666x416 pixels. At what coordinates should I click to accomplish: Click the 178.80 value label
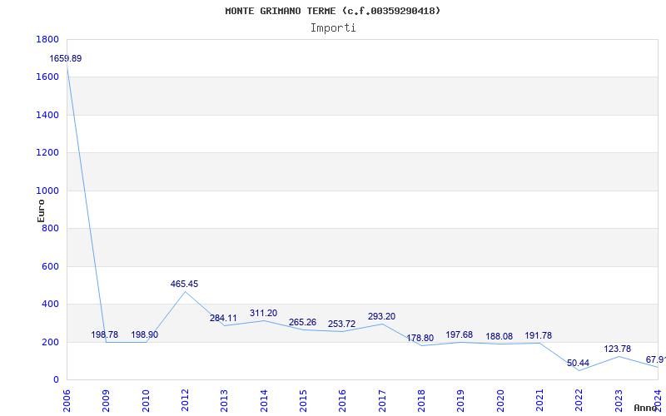coord(420,338)
